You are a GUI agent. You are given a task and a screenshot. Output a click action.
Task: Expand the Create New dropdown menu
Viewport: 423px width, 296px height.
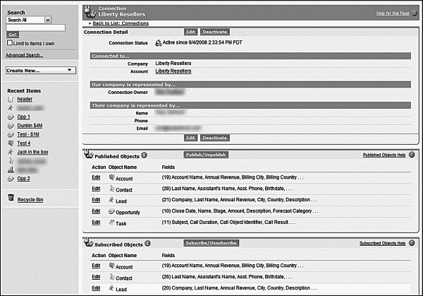tap(40, 71)
